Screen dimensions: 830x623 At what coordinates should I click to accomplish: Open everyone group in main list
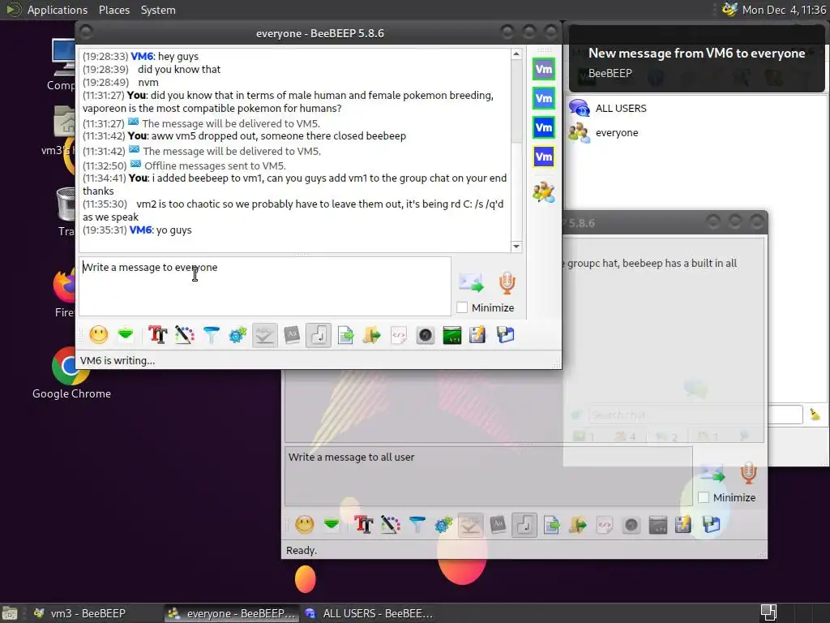pyautogui.click(x=603, y=132)
